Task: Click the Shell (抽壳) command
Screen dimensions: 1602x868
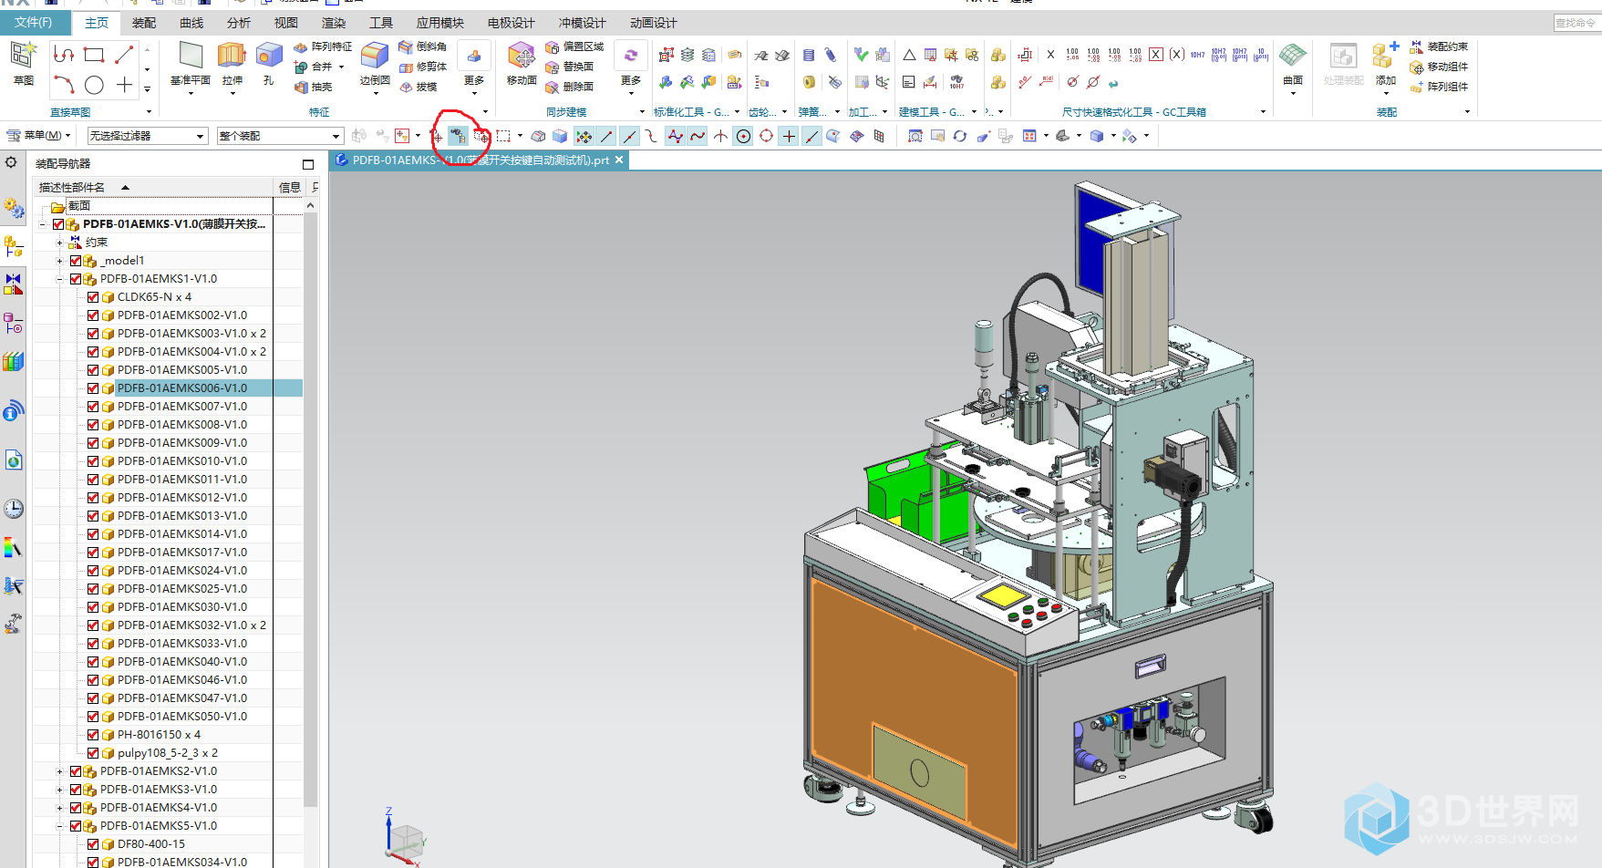Action: click(313, 87)
